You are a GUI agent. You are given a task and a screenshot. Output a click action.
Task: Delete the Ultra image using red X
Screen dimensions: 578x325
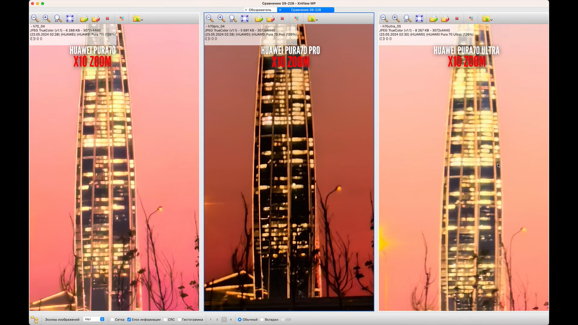pos(457,18)
